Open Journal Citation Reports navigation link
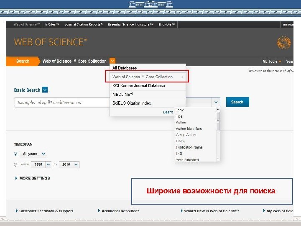Screen dimensions: 301x226 [84, 24]
